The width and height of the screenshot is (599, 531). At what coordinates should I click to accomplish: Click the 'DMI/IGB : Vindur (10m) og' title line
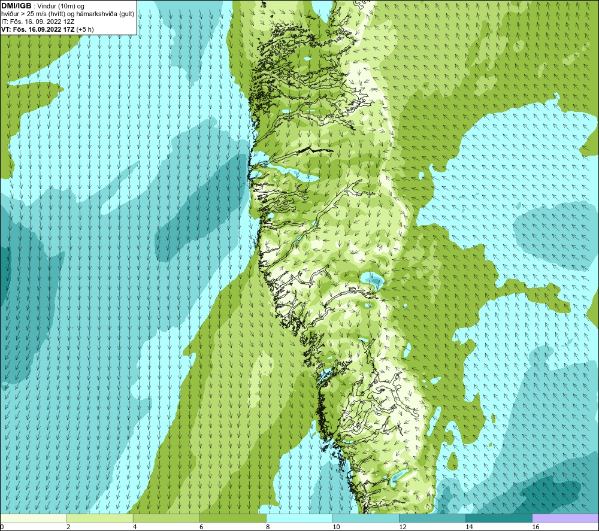pos(43,6)
